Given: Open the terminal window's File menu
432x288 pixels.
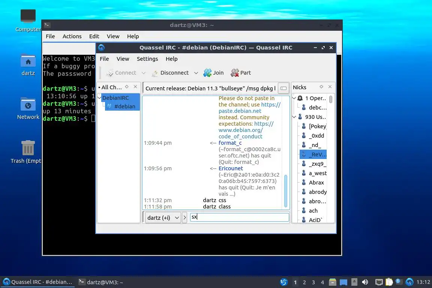Looking at the screenshot, I should [x=50, y=36].
